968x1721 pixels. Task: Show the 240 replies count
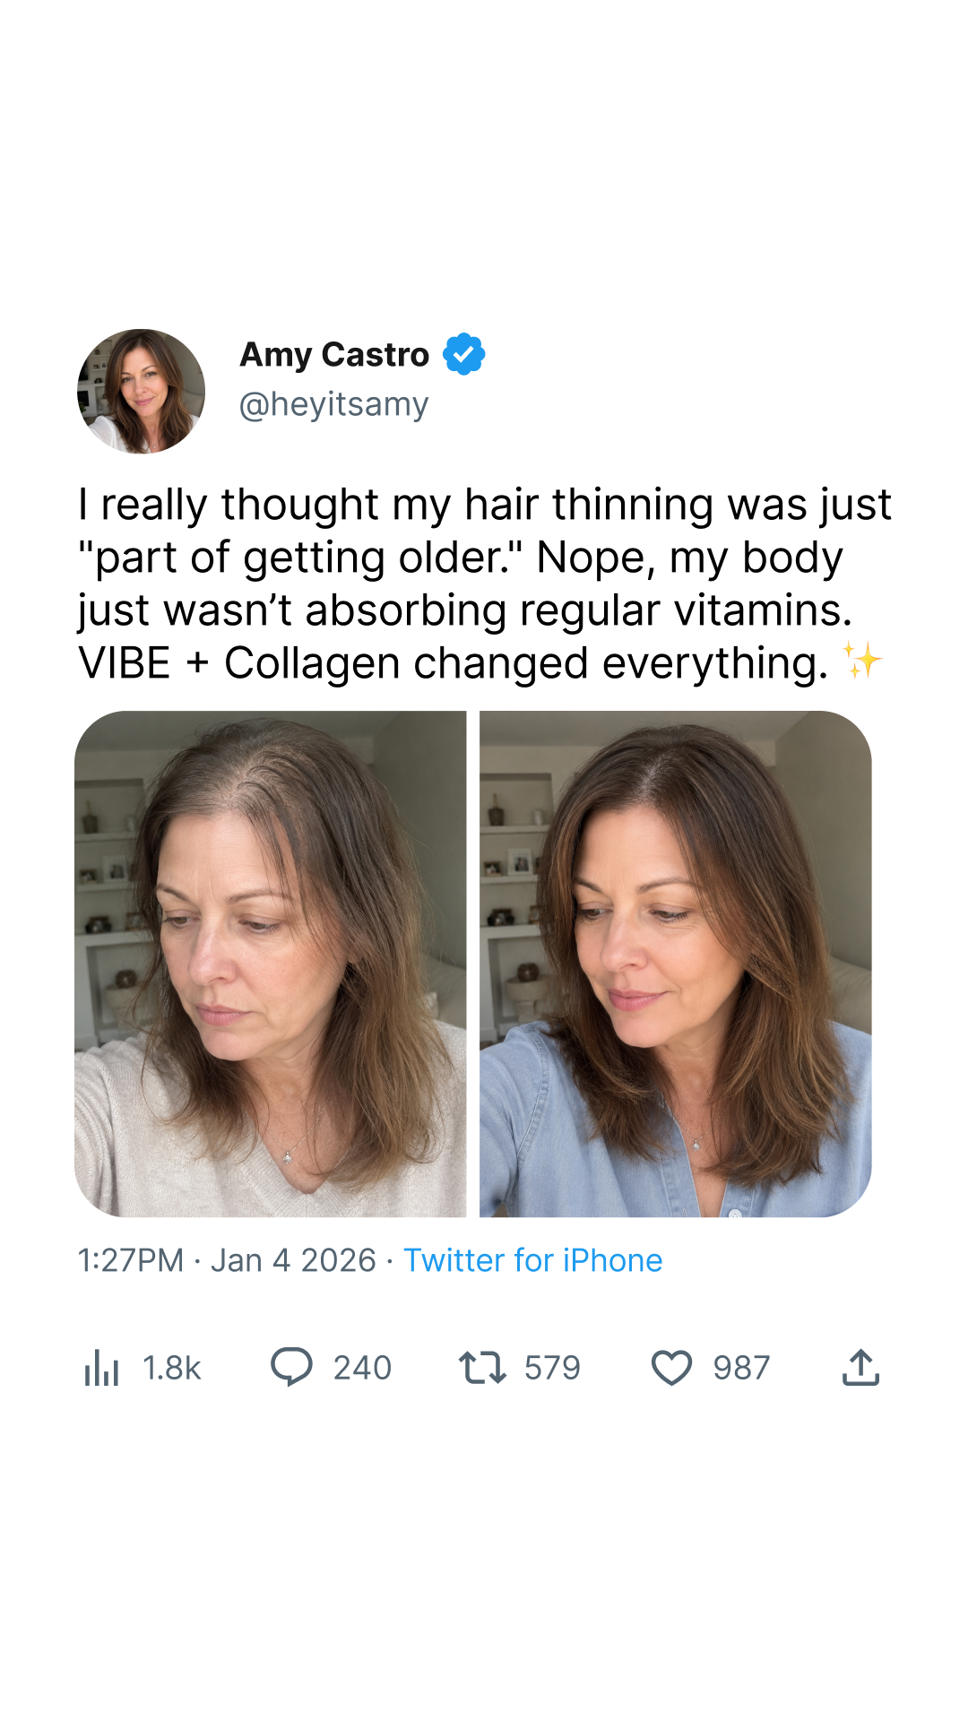(362, 1368)
